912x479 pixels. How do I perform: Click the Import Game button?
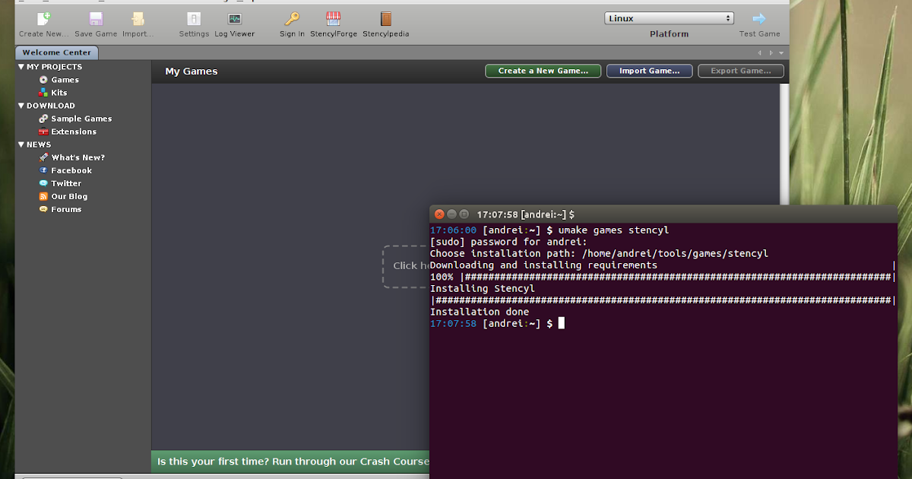click(649, 70)
